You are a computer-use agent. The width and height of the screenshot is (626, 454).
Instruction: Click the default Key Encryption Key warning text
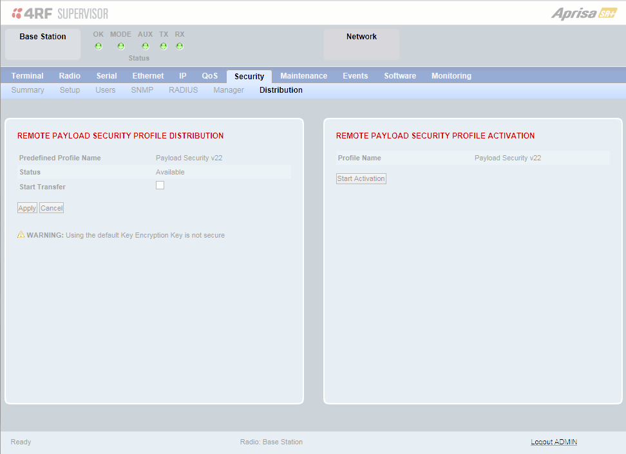click(126, 235)
